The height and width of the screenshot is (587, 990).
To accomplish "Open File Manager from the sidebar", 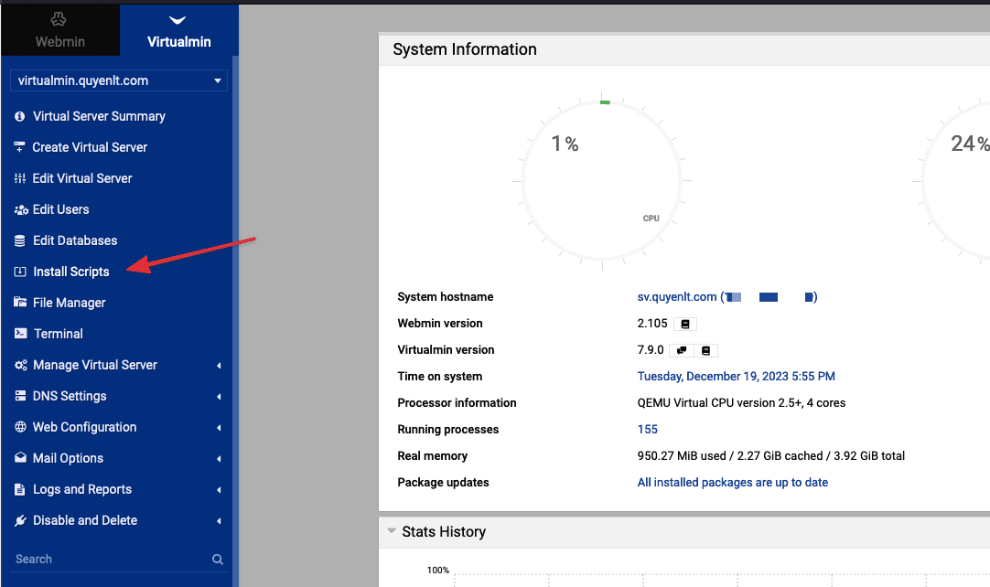I will [69, 303].
